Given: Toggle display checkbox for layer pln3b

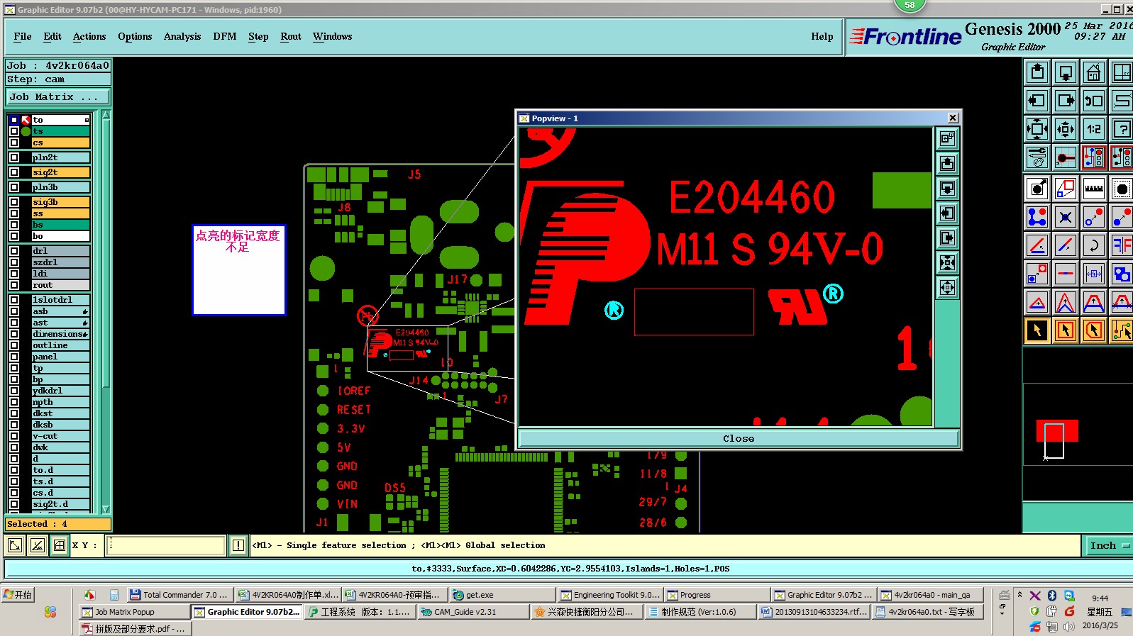Looking at the screenshot, I should [x=14, y=187].
